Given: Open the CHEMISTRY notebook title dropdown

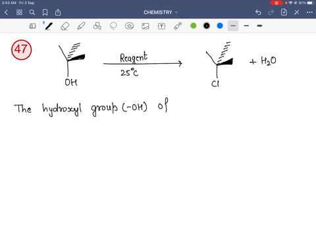Looking at the screenshot, I should pos(161,13).
